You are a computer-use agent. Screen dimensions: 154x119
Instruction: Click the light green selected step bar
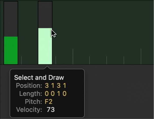point(45,47)
